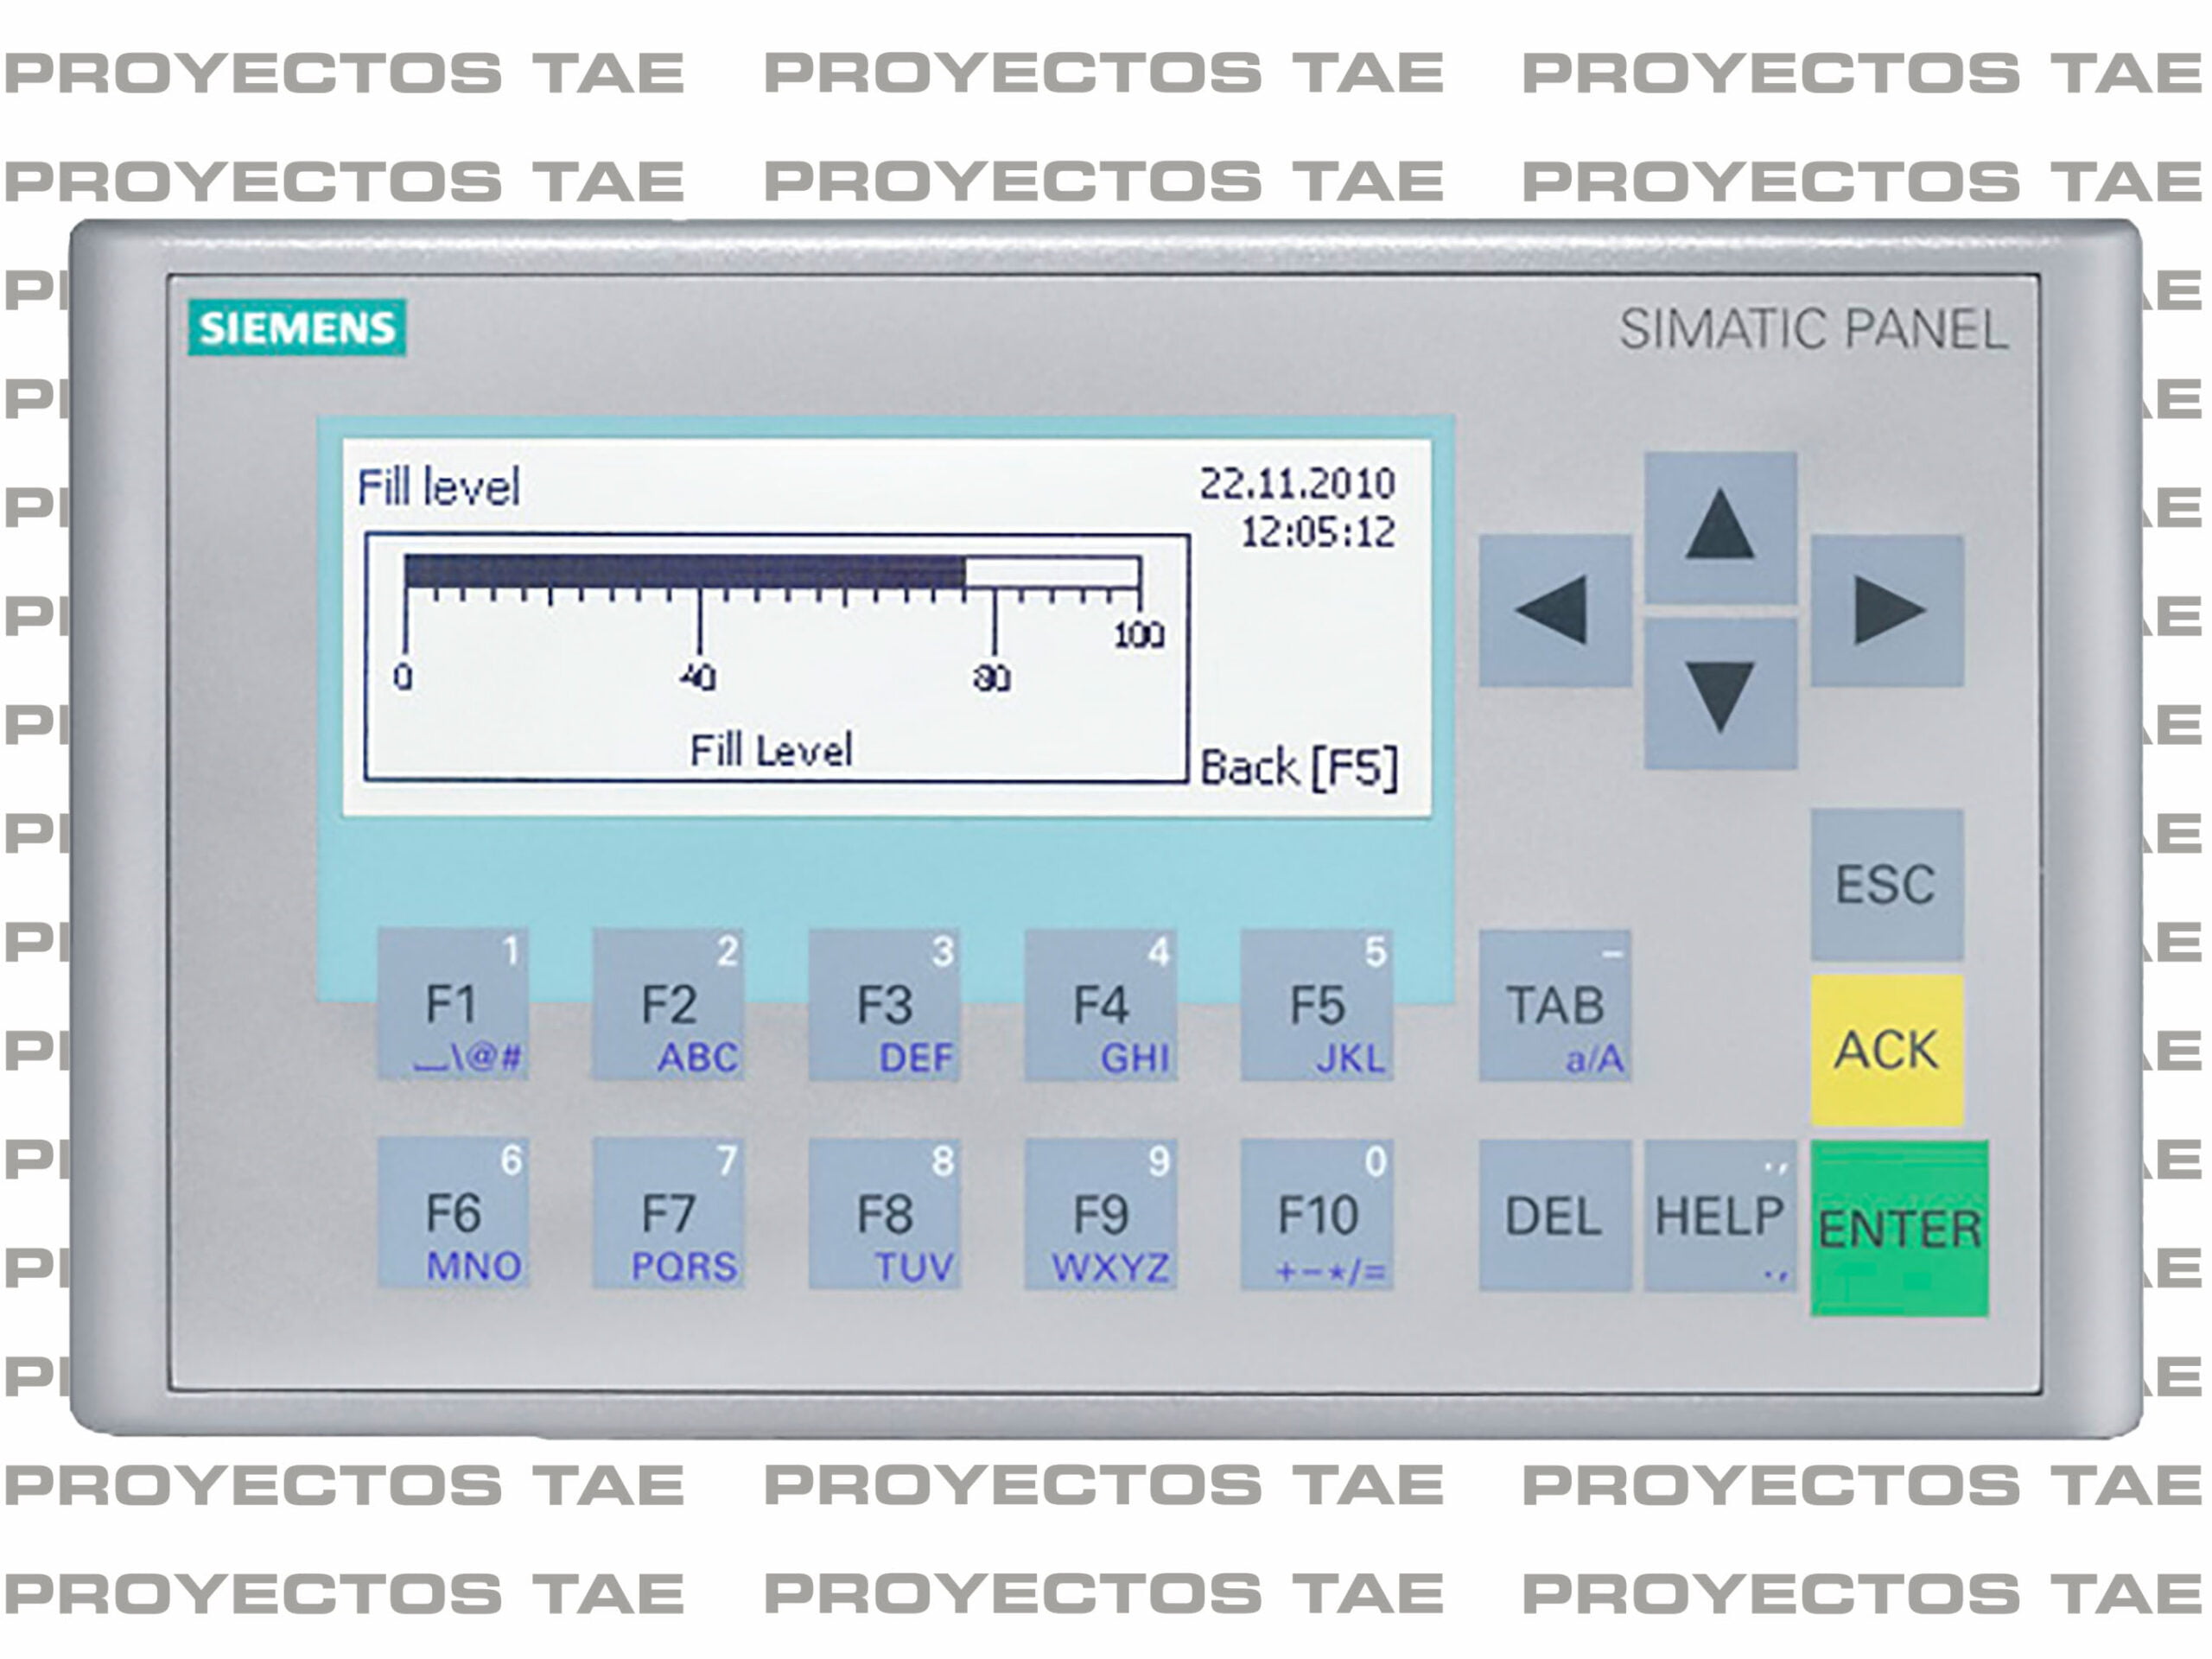Click the 12:05:12 time display
The width and height of the screenshot is (2212, 1659).
(1317, 532)
